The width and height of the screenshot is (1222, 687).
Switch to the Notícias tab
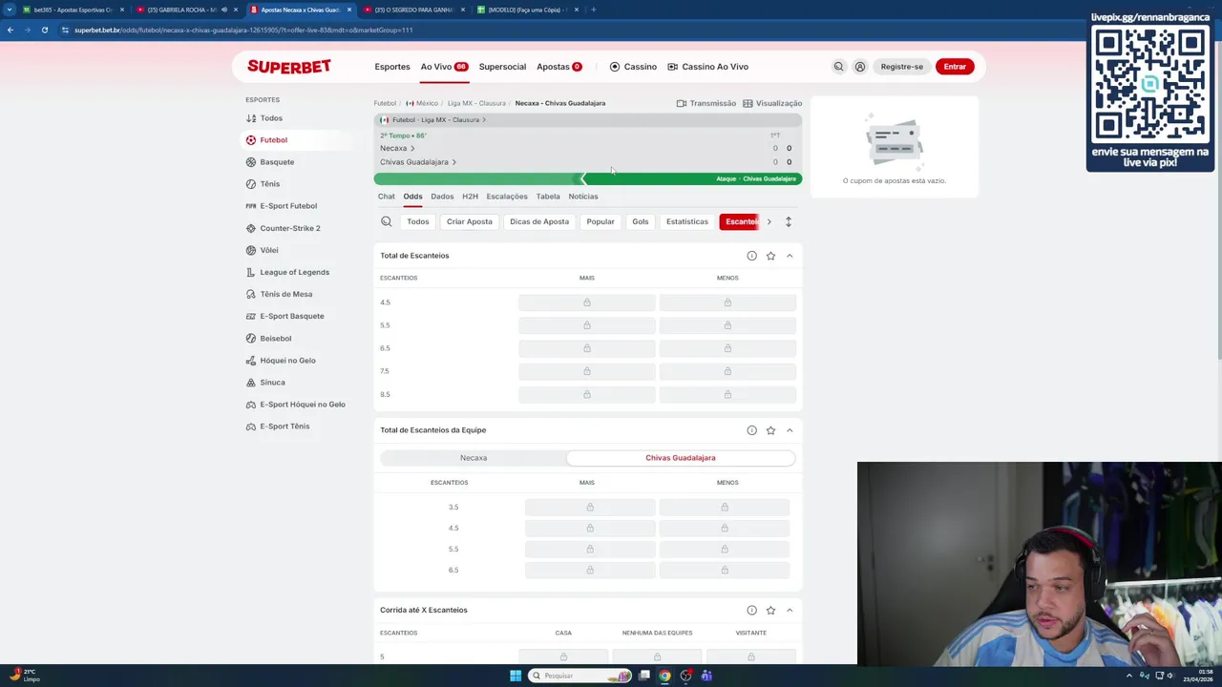(583, 197)
